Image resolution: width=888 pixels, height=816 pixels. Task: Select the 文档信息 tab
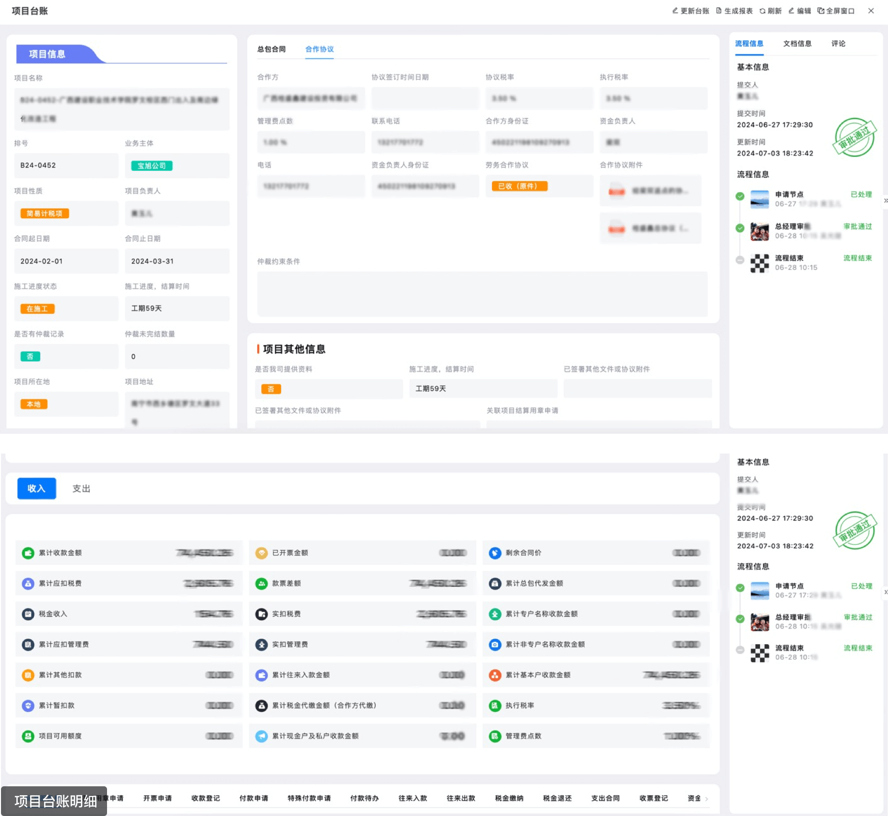[x=797, y=44]
